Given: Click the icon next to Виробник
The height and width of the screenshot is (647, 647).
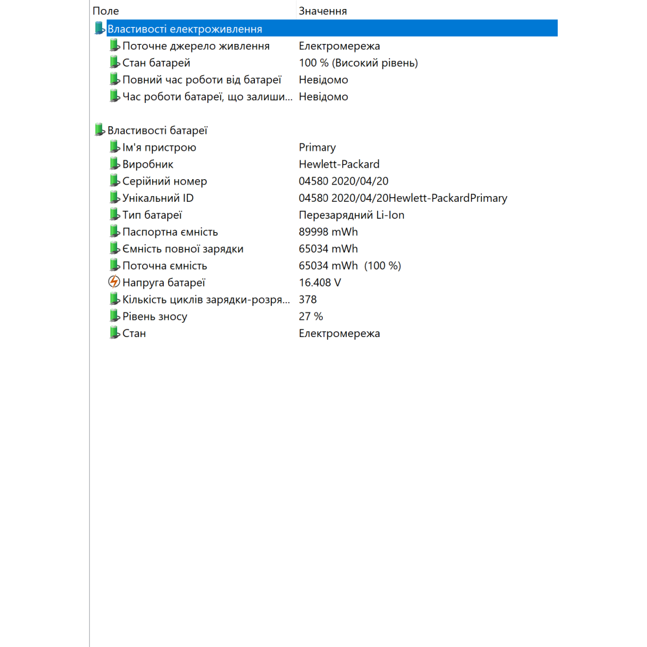Looking at the screenshot, I should pos(115,164).
